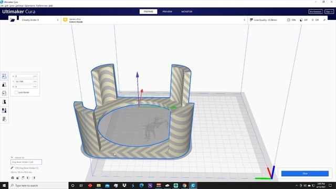
Task: Open Dropbox from the taskbar
Action: (x=124, y=185)
